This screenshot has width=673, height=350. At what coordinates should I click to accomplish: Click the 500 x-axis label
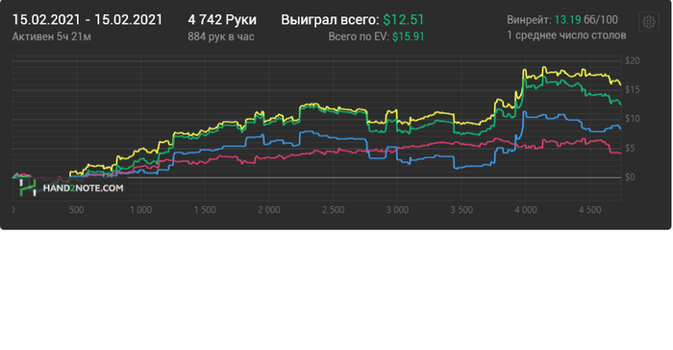click(76, 210)
